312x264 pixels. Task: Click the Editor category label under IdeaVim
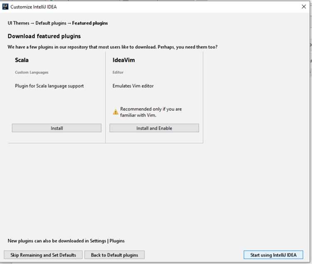coord(118,72)
